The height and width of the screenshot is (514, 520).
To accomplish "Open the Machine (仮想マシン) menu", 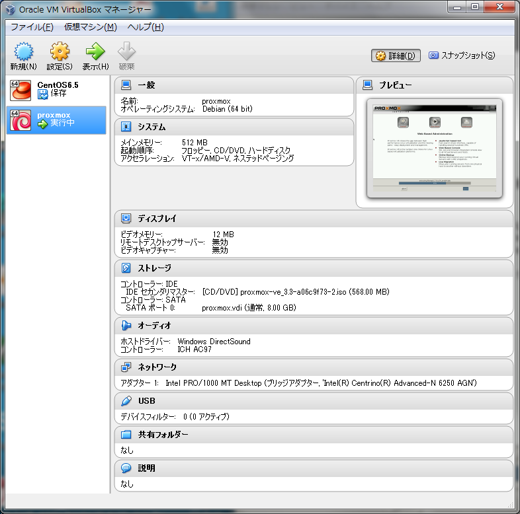I will coord(90,27).
